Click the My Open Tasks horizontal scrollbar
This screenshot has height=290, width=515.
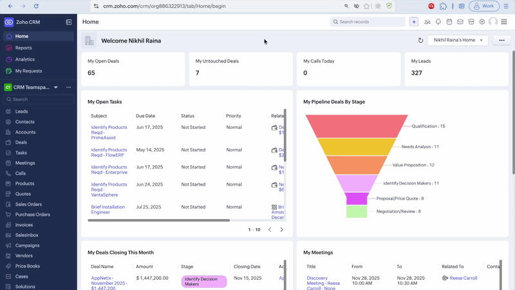point(158,220)
